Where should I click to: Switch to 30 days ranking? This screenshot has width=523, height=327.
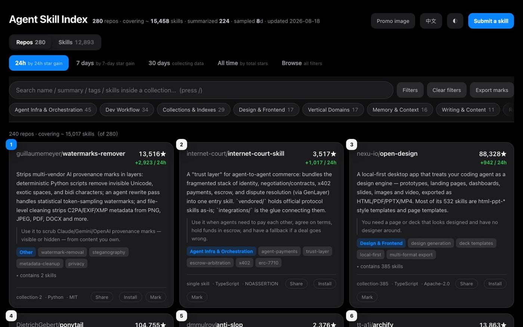pyautogui.click(x=176, y=63)
